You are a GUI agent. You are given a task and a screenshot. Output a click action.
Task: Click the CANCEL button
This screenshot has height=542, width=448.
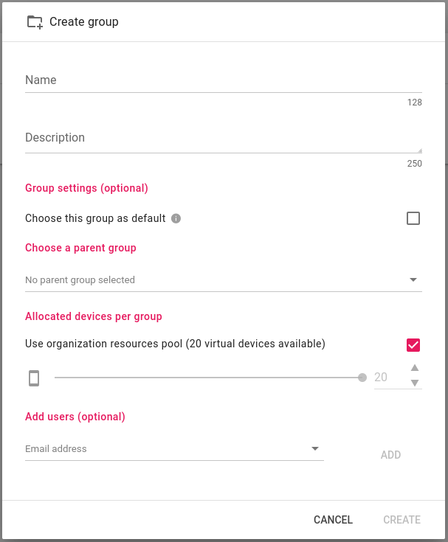coord(333,520)
